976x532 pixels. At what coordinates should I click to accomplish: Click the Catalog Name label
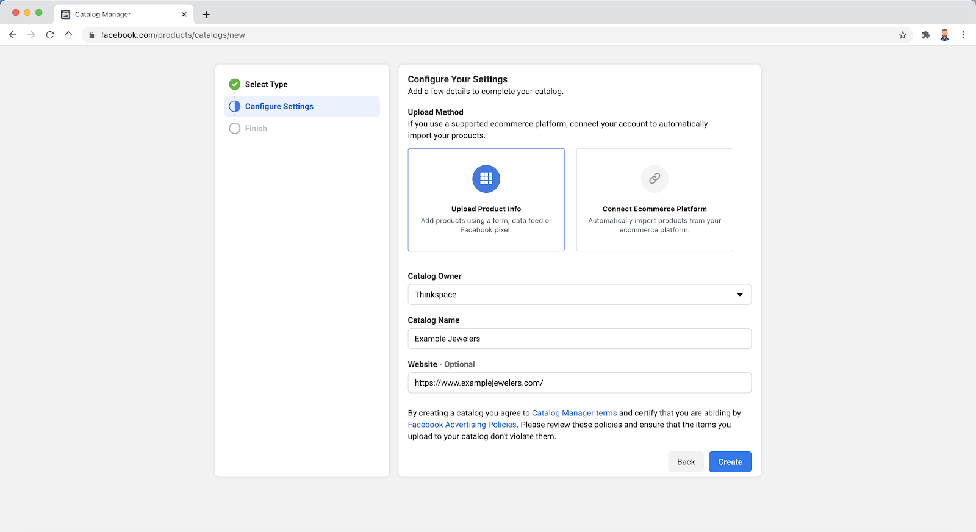[434, 320]
